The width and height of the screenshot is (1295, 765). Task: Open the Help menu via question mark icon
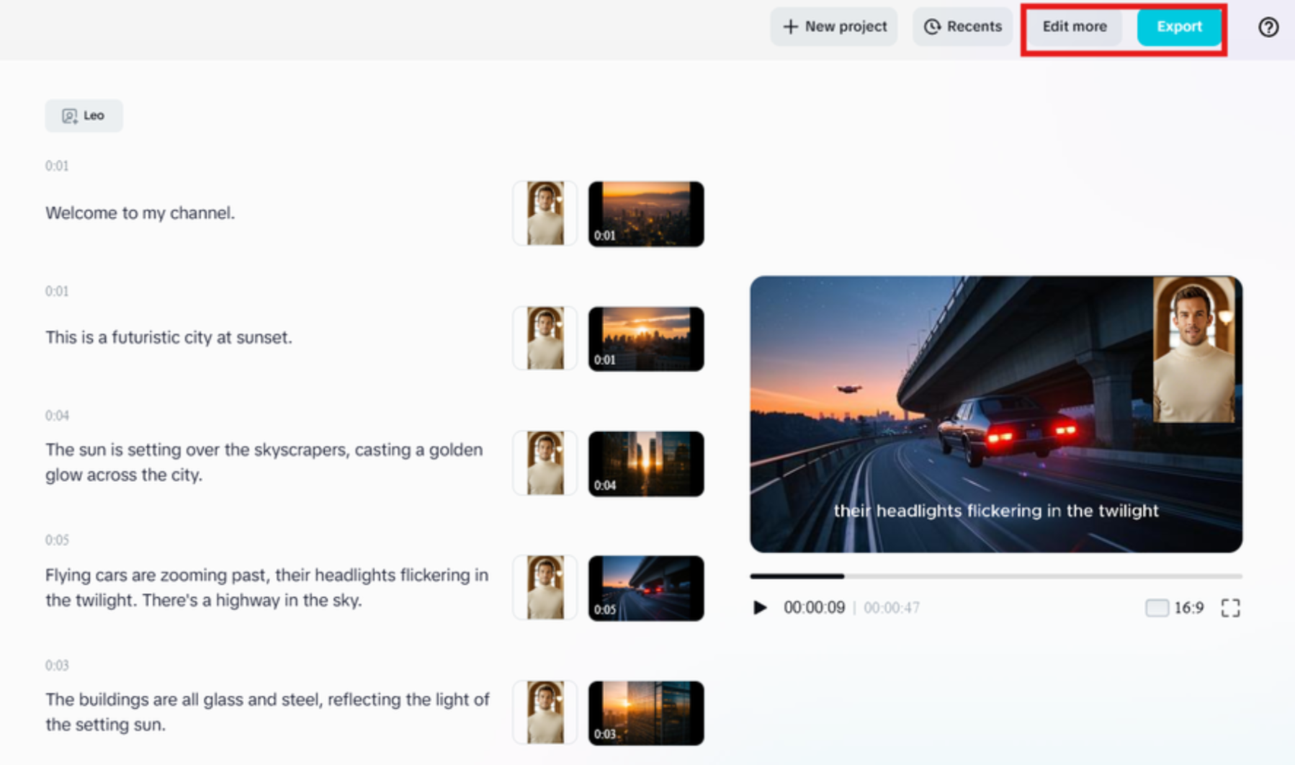(1268, 27)
